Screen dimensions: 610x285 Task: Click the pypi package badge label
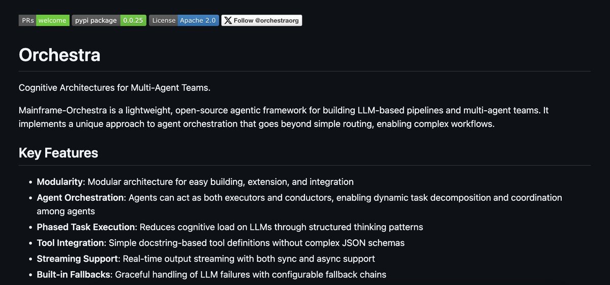coord(96,20)
